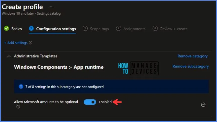Click the Windows 10 and later - Settings catalog subtitle

point(31,14)
